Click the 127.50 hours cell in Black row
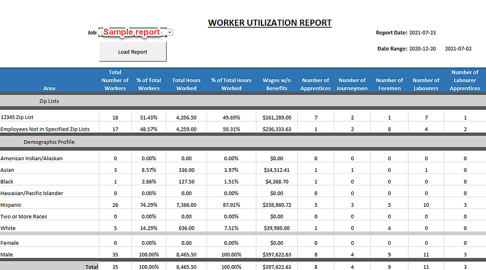486x270 pixels. [x=186, y=182]
